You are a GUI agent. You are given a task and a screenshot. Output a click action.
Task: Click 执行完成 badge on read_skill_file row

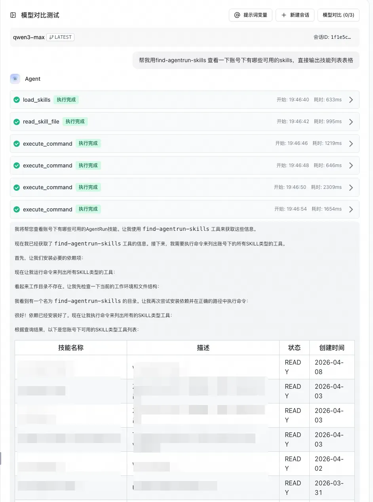click(75, 122)
